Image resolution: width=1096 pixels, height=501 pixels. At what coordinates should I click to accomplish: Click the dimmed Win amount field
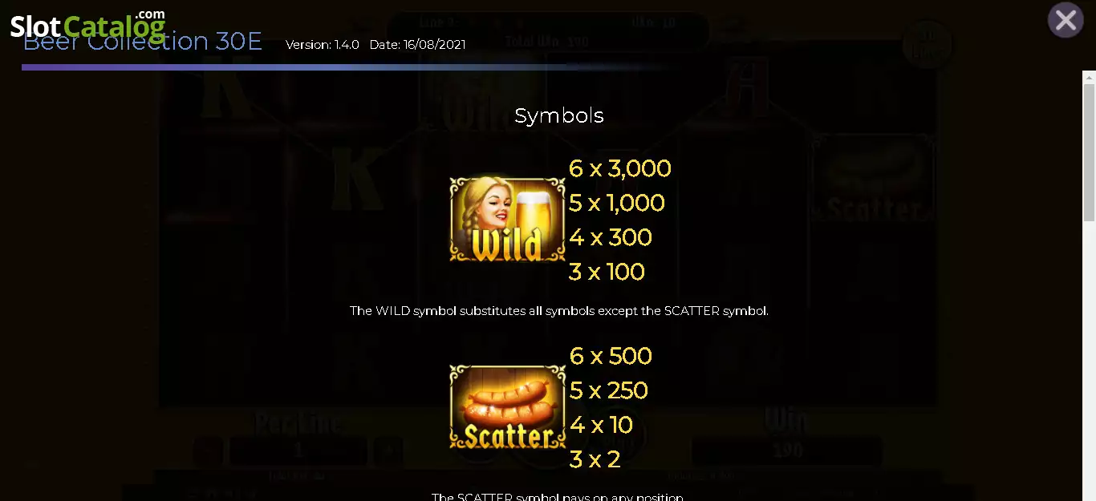(x=787, y=450)
